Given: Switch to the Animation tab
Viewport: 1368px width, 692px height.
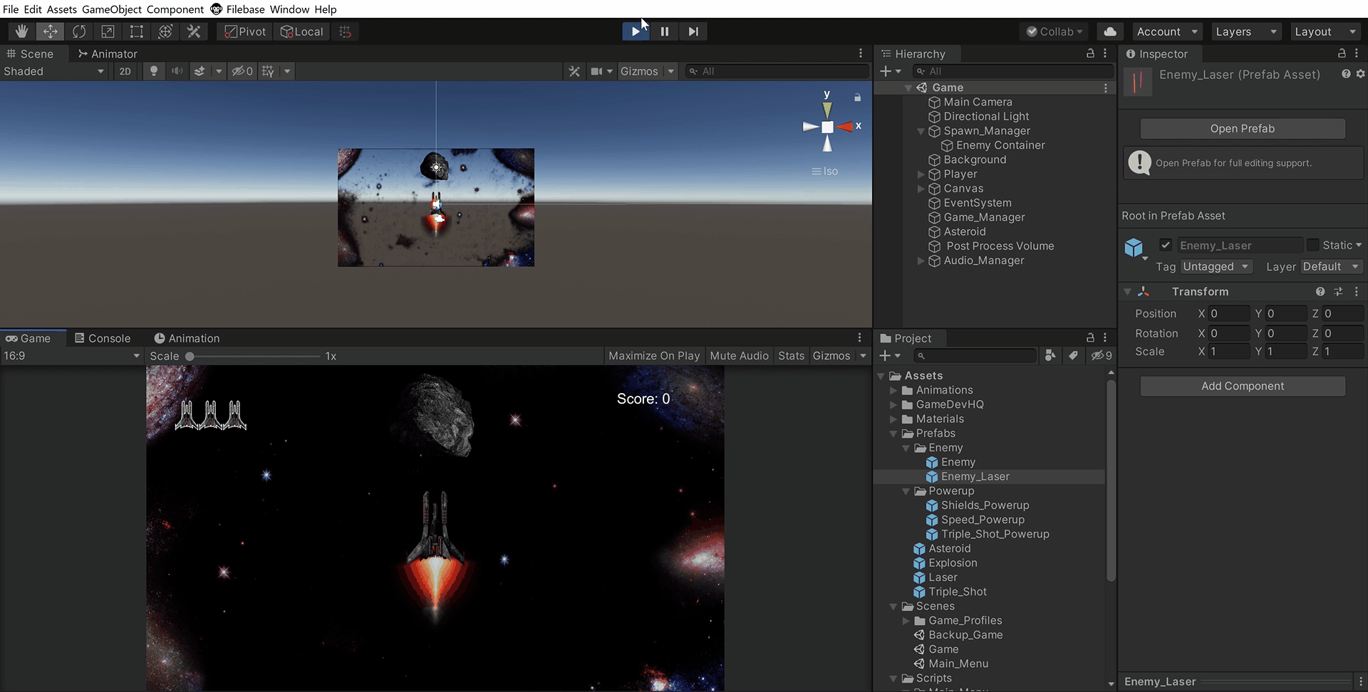Looking at the screenshot, I should point(187,338).
